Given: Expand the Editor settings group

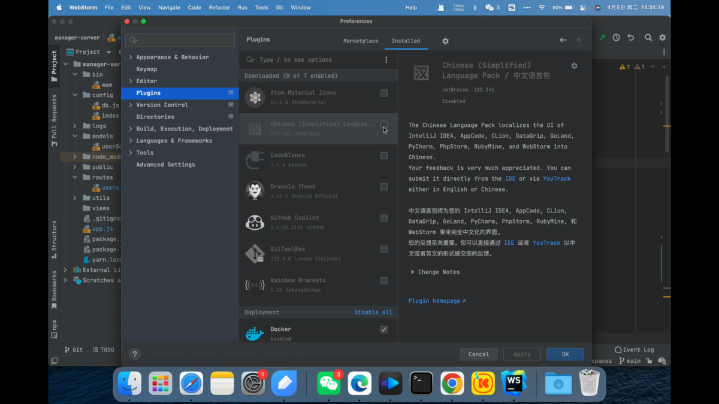Looking at the screenshot, I should (131, 81).
